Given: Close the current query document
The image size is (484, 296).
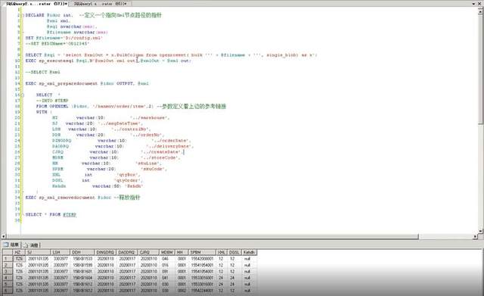Looking at the screenshot, I should pyautogui.click(x=480, y=4).
